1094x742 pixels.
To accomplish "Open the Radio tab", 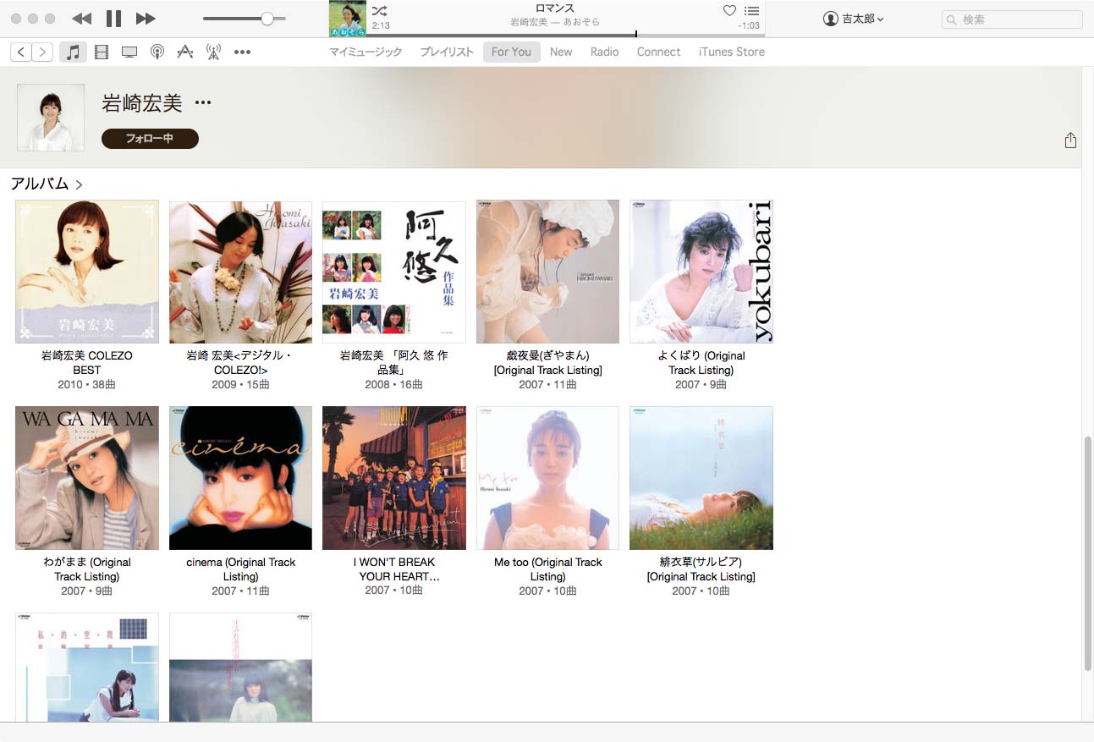I will pyautogui.click(x=604, y=52).
